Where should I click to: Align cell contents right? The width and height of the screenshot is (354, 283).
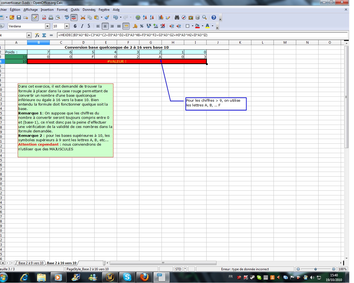coord(112,26)
